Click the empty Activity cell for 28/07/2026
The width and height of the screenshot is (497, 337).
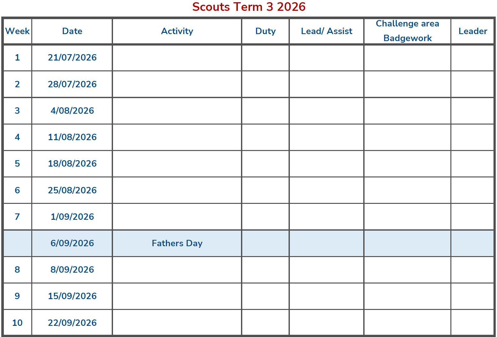point(177,84)
